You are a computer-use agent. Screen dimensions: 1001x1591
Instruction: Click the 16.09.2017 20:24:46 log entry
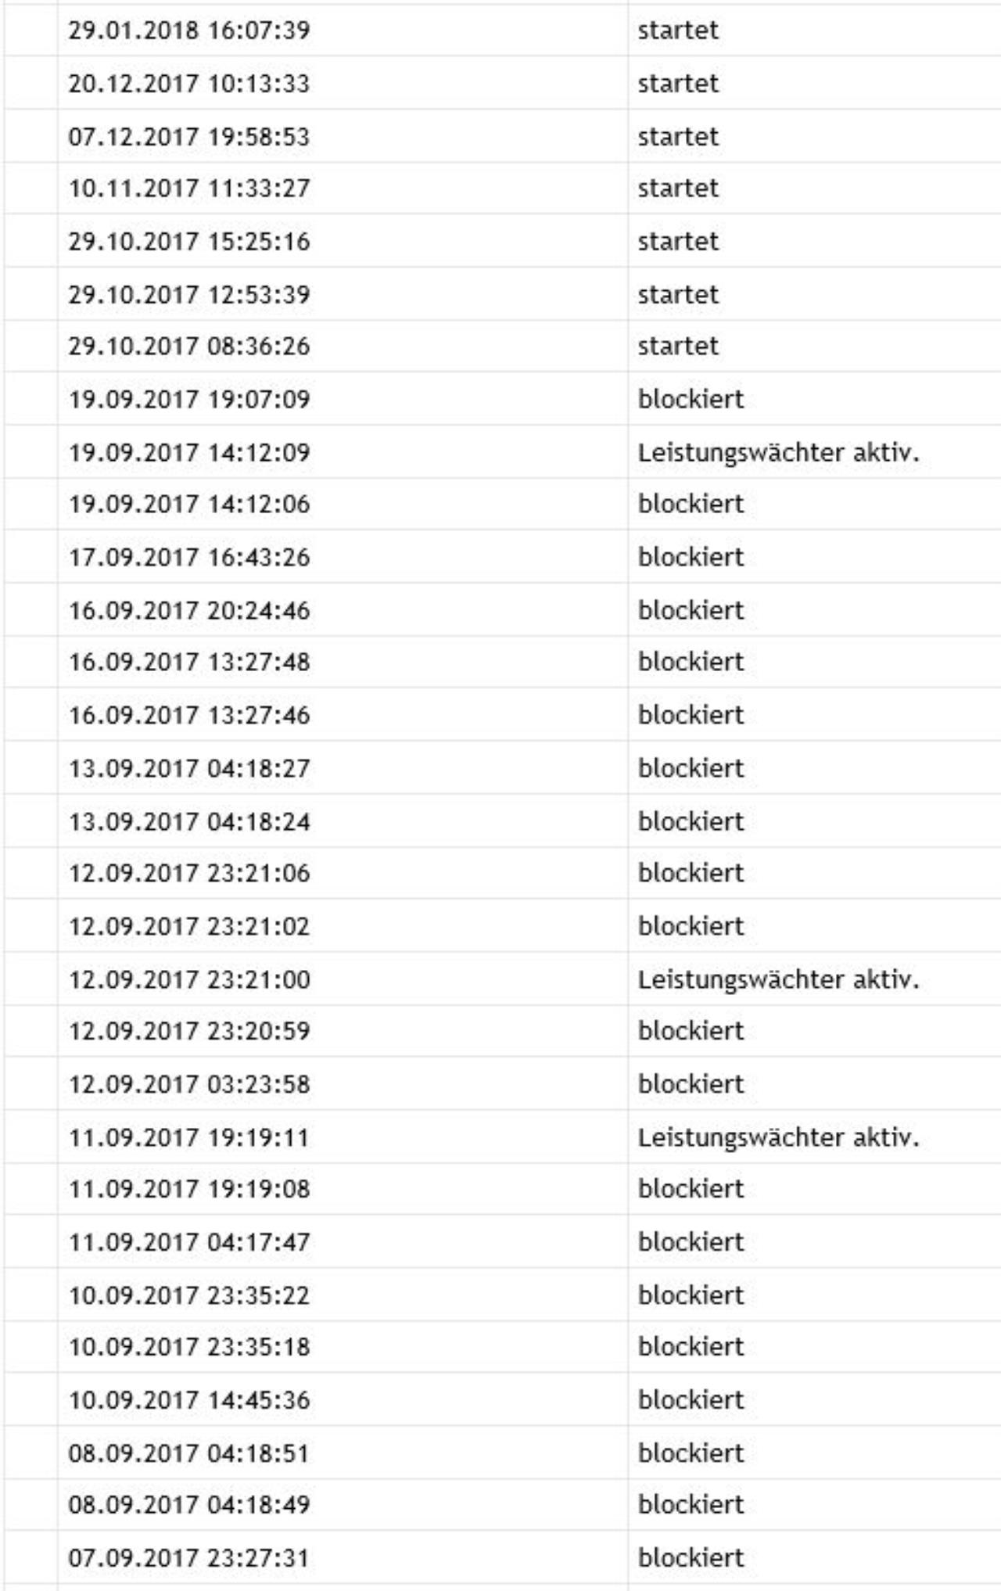coord(188,610)
